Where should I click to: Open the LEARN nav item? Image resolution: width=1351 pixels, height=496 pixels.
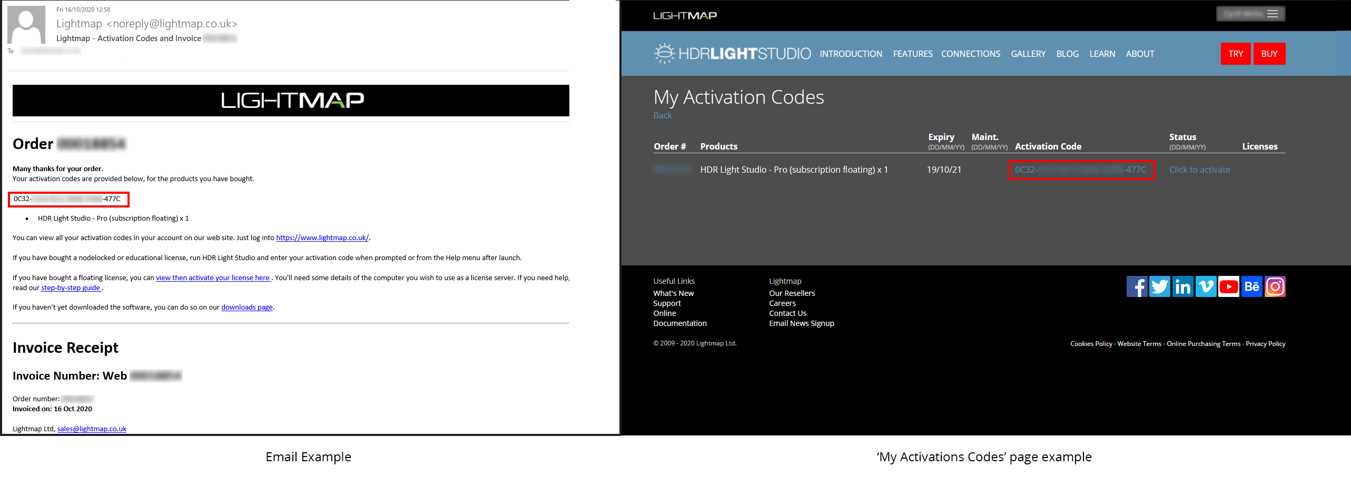click(x=1102, y=54)
